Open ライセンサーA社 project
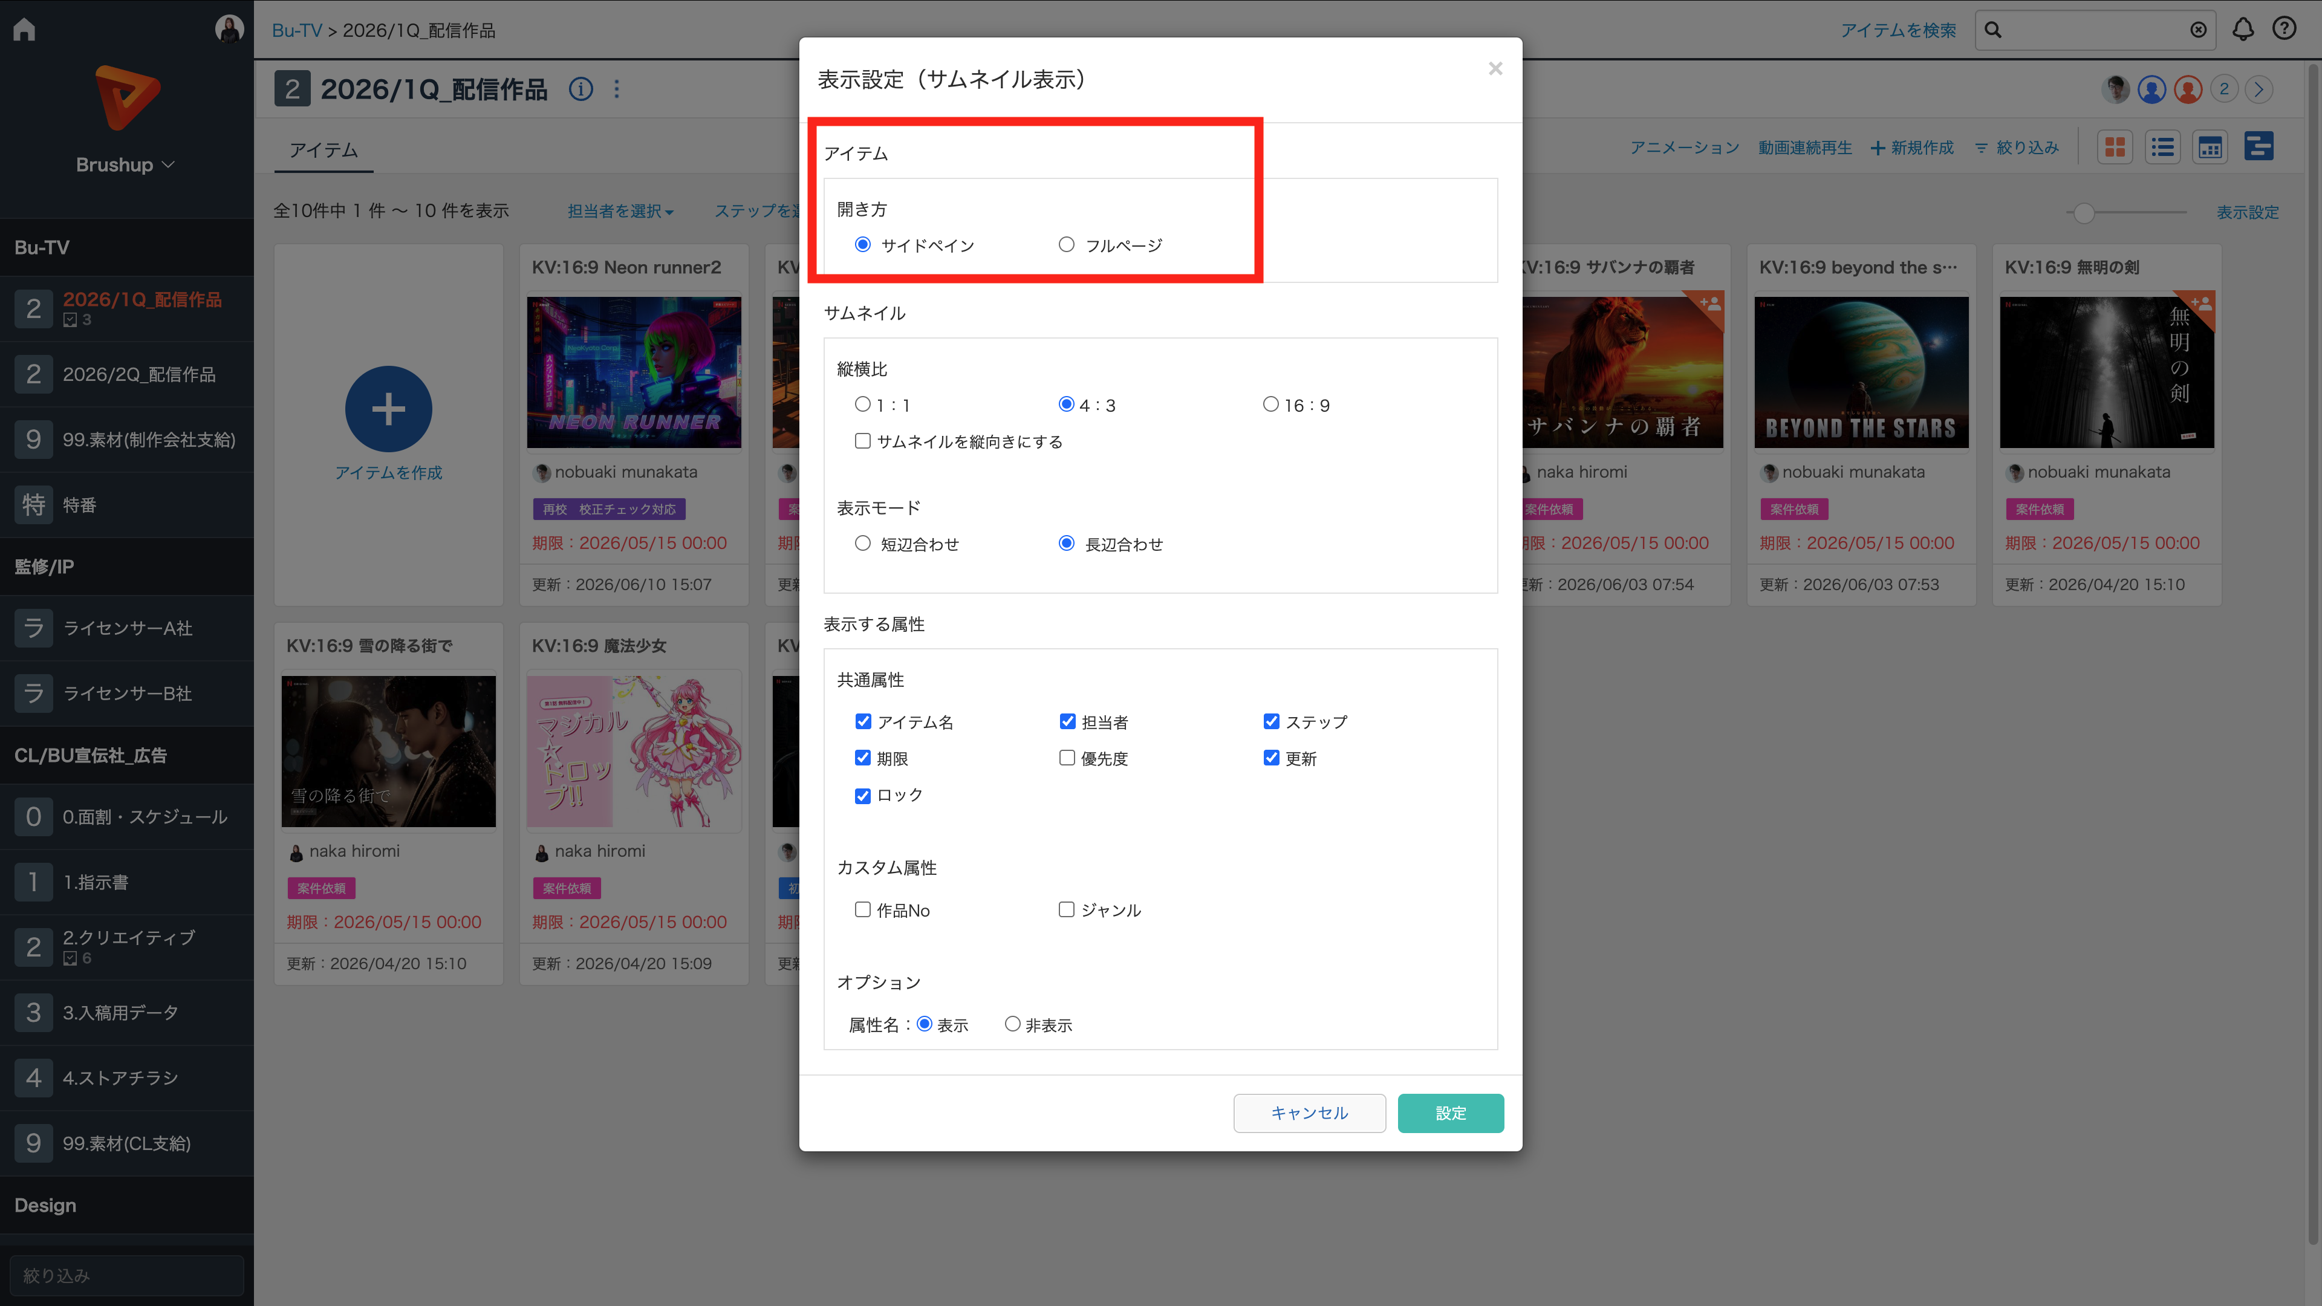2322x1306 pixels. (126, 628)
